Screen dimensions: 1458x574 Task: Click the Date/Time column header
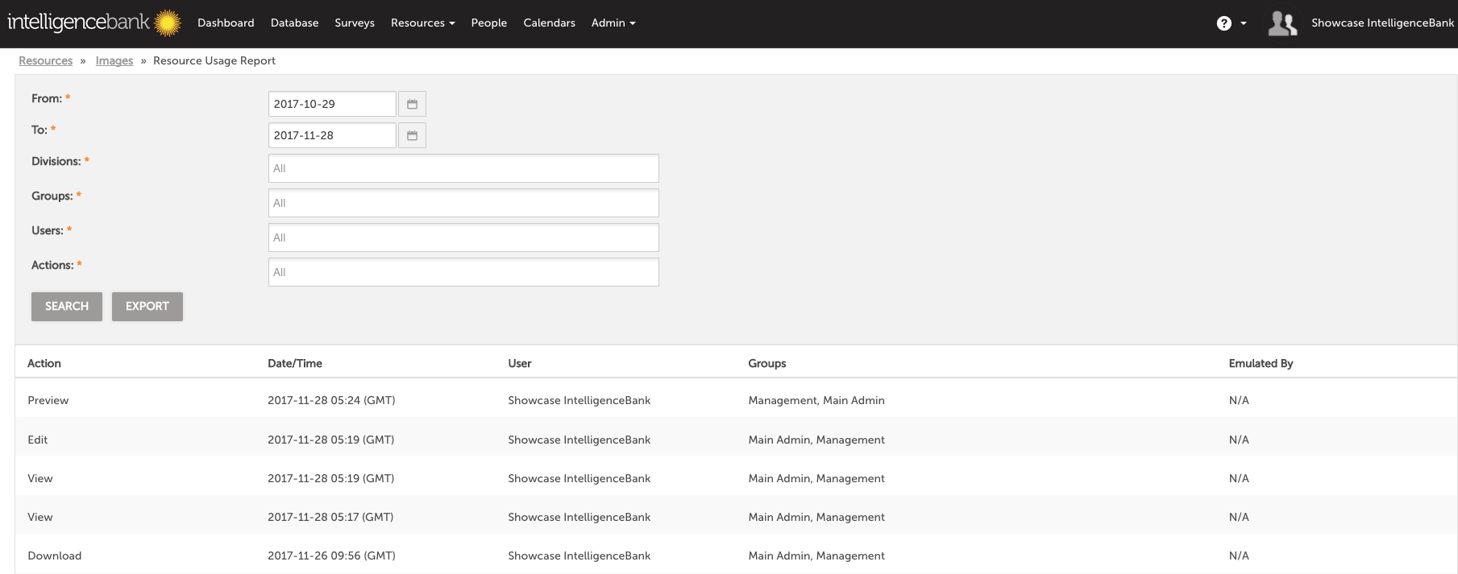point(295,363)
